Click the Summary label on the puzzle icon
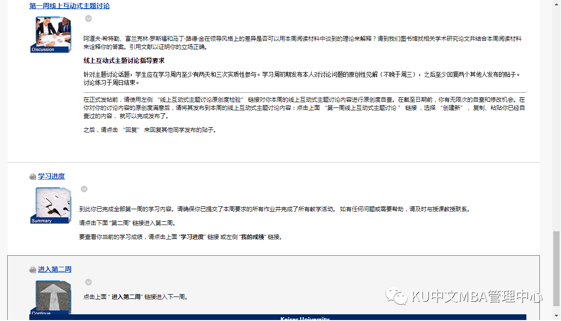 pos(42,221)
